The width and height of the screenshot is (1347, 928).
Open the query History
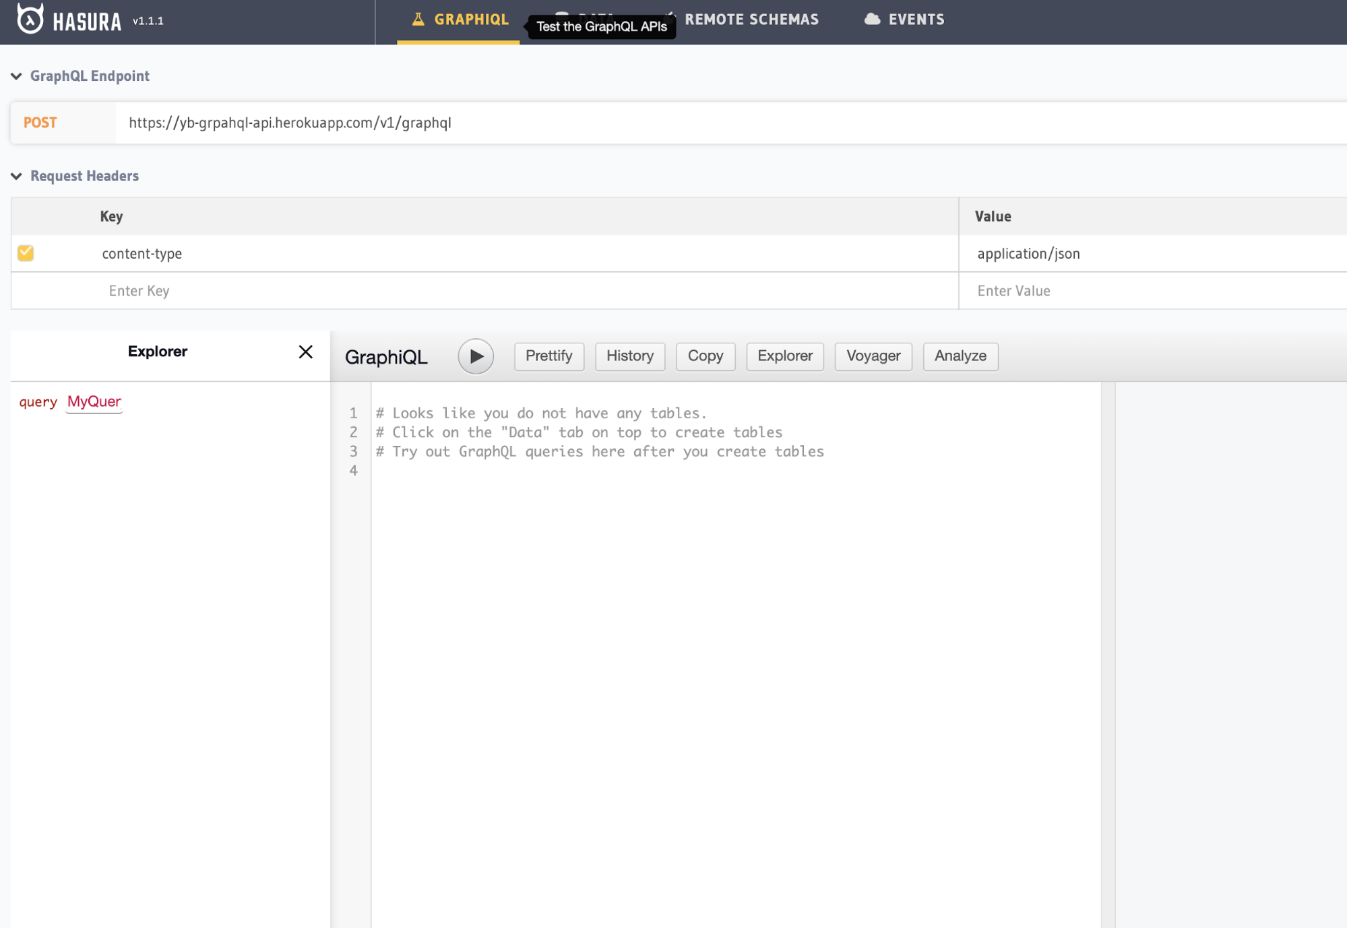(x=629, y=356)
